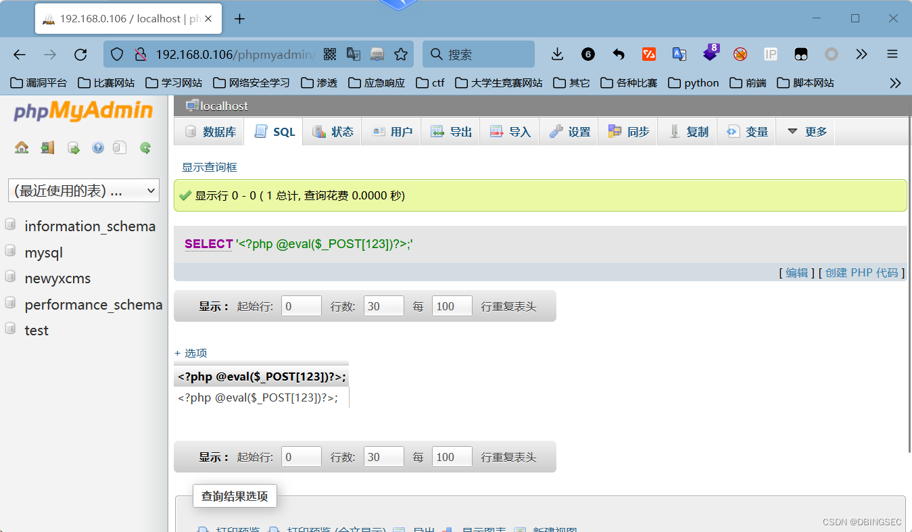Click the blue translate extension icon
The width and height of the screenshot is (912, 532).
point(679,54)
